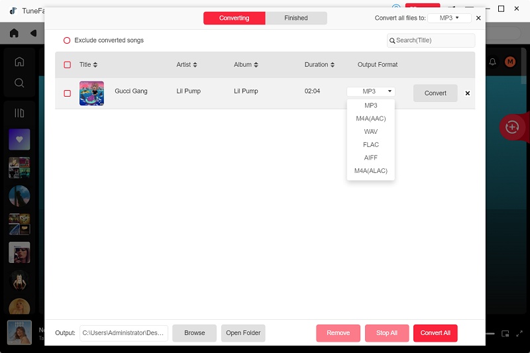530x353 pixels.
Task: Tick the select-all checkbox in the header
Action: pyautogui.click(x=68, y=65)
